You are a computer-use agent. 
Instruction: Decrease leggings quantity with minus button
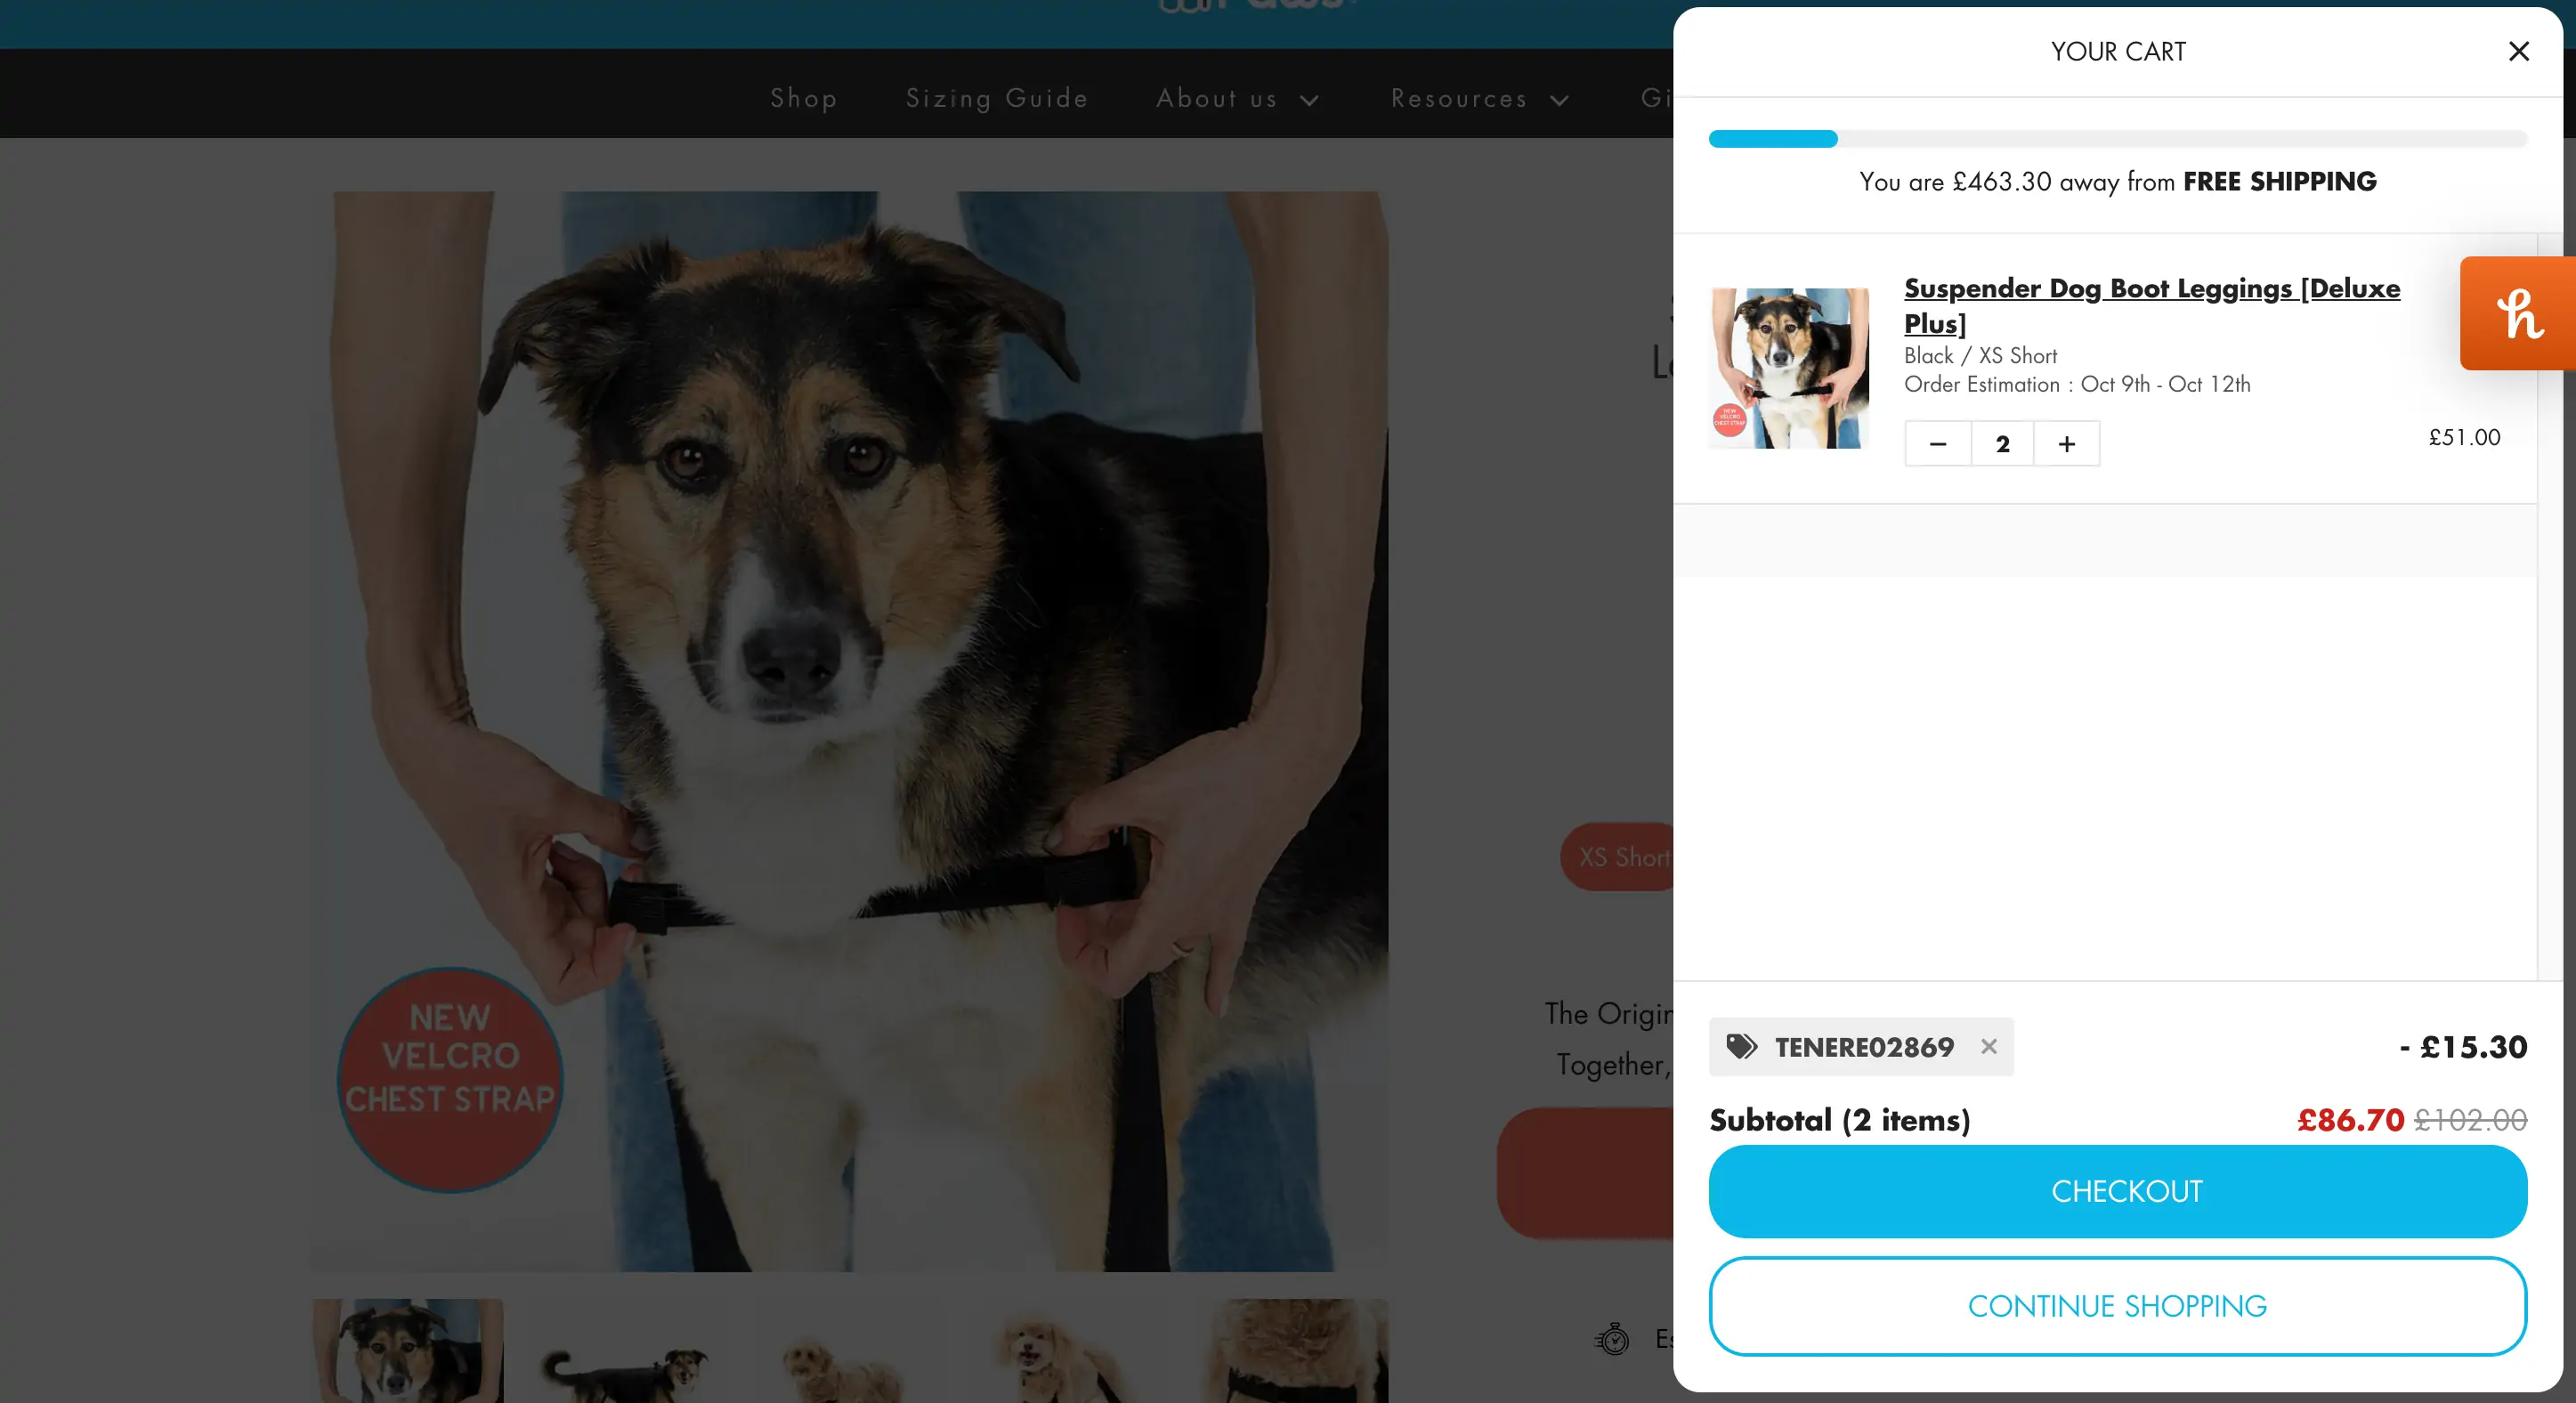[x=1937, y=444]
